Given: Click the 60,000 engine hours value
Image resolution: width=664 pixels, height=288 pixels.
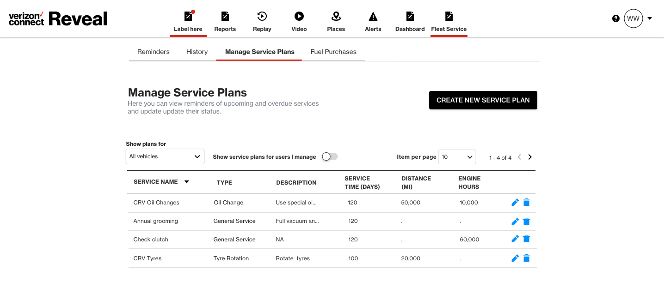Looking at the screenshot, I should 469,240.
